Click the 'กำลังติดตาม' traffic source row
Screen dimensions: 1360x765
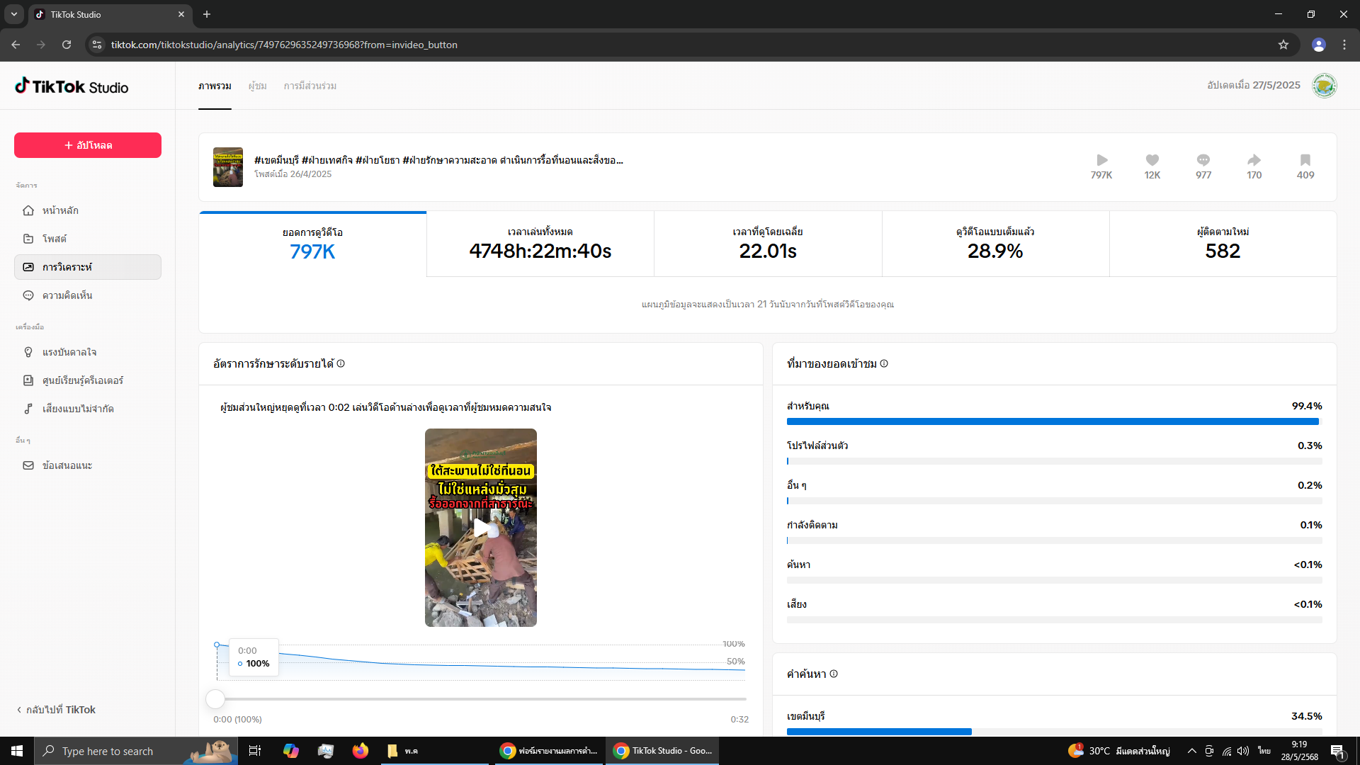coord(1054,533)
